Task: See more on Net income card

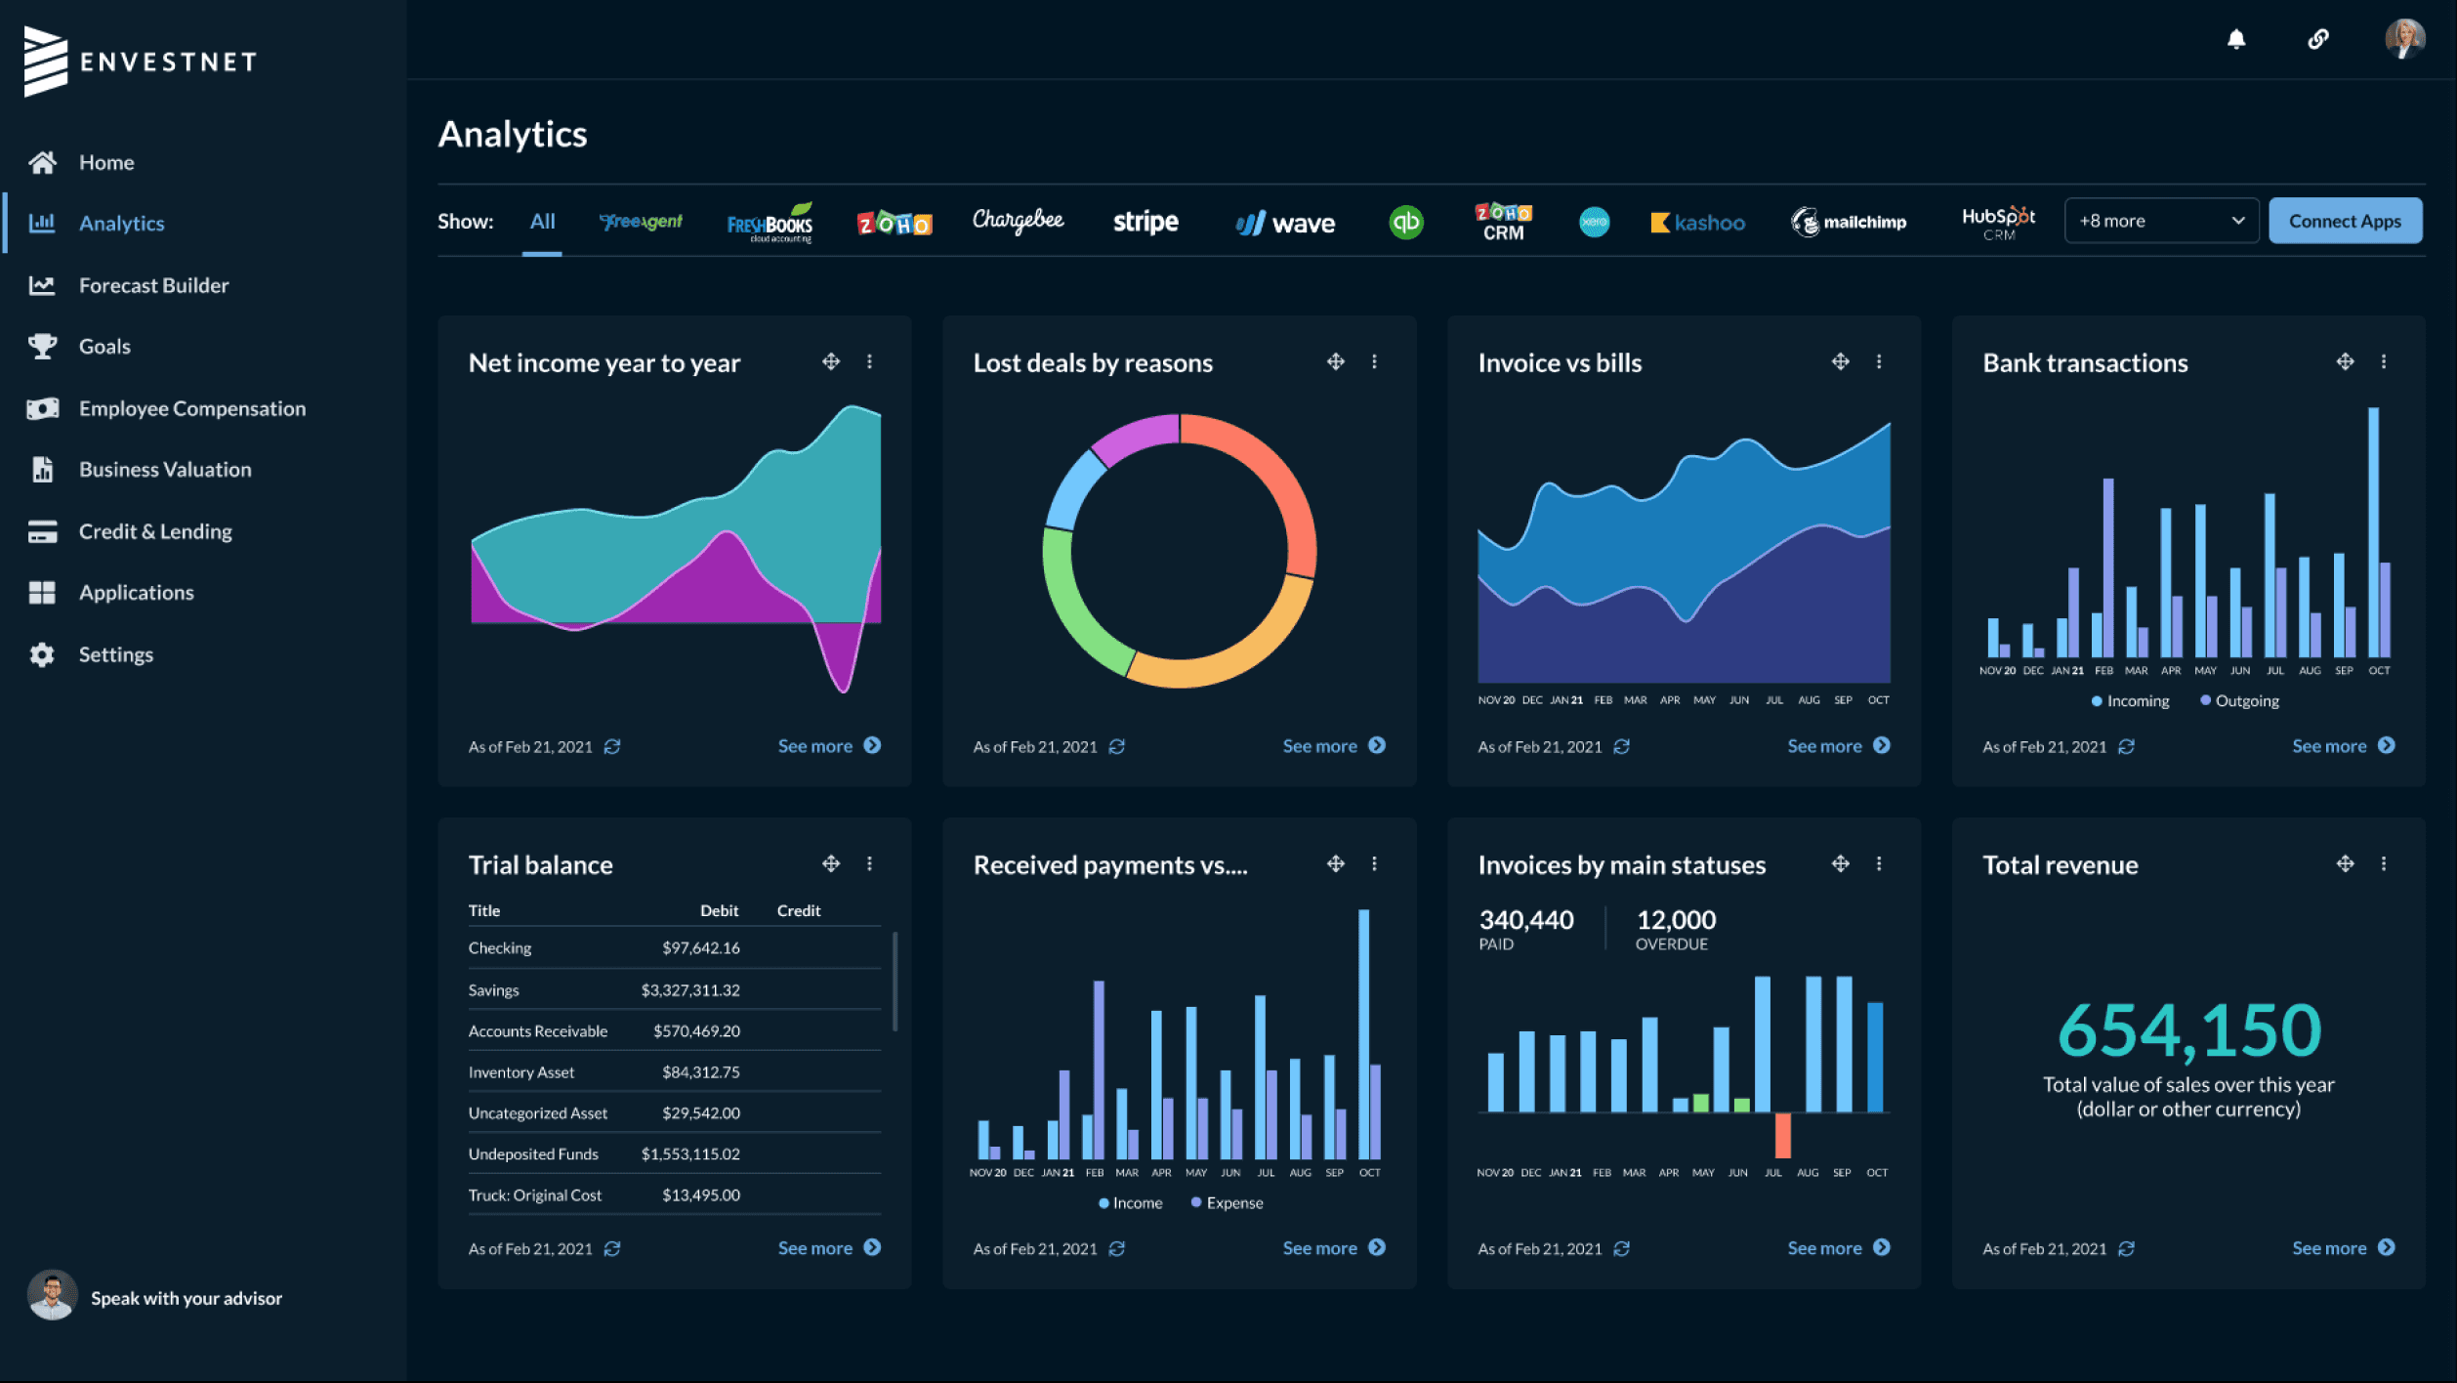Action: tap(829, 745)
